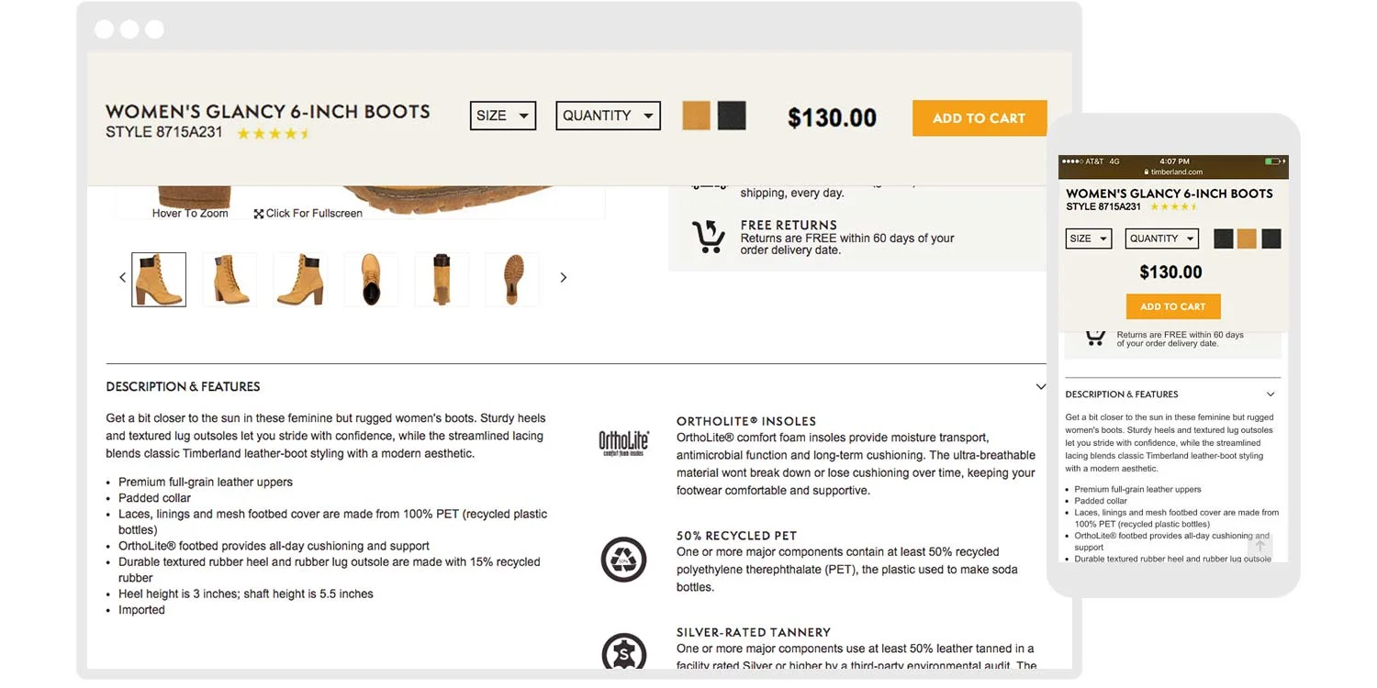Collapse Description & Features chevron on phone
Viewport: 1377px width, 688px height.
click(1271, 394)
